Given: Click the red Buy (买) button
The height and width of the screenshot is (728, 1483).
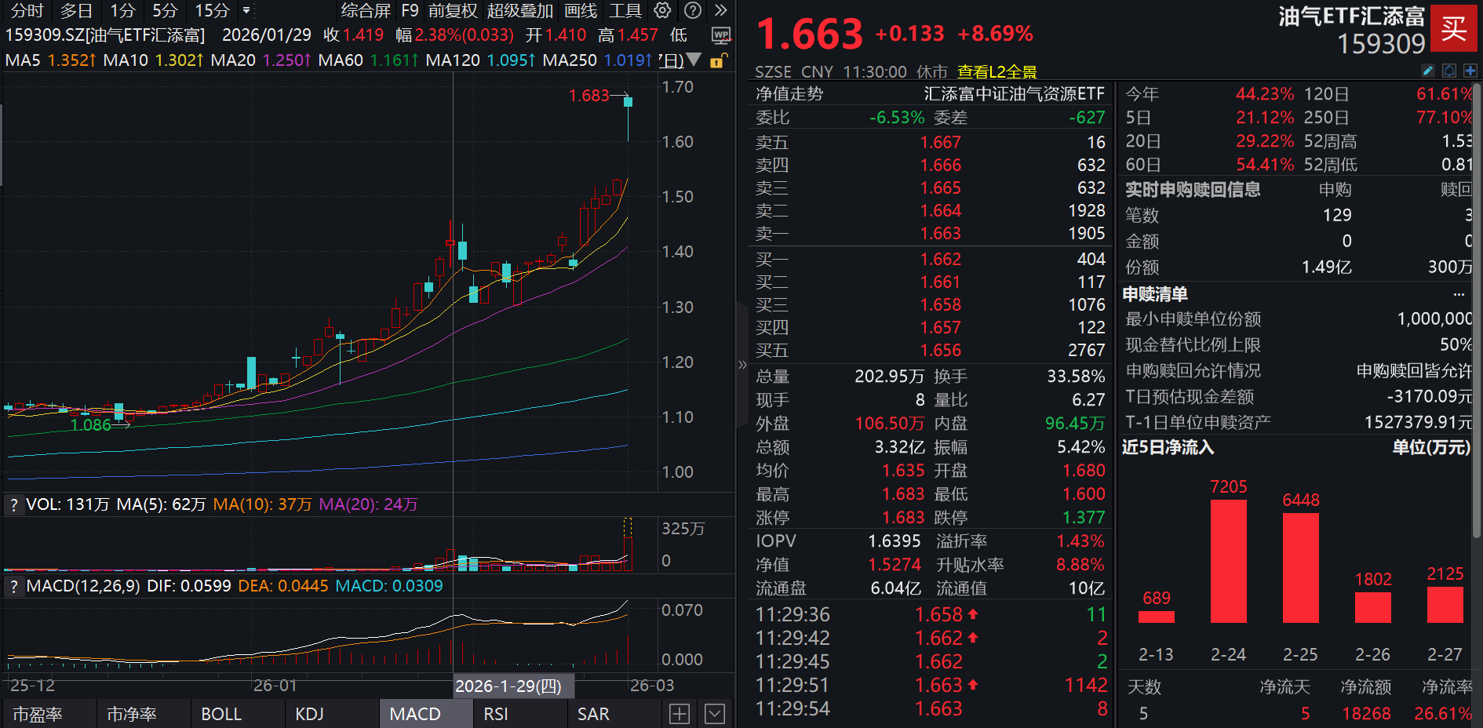Looking at the screenshot, I should 1454,28.
